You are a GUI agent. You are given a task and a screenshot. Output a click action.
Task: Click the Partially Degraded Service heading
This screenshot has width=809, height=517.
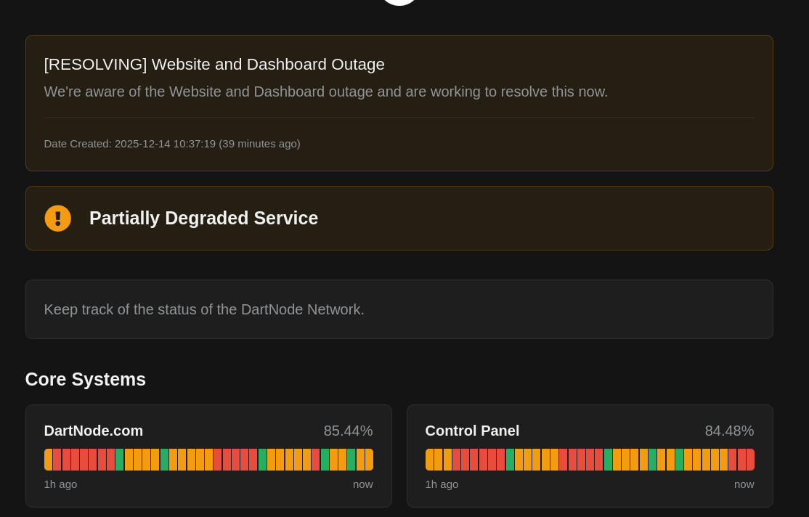click(203, 219)
